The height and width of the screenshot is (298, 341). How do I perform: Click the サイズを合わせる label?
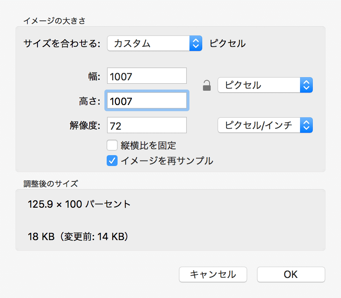(62, 44)
